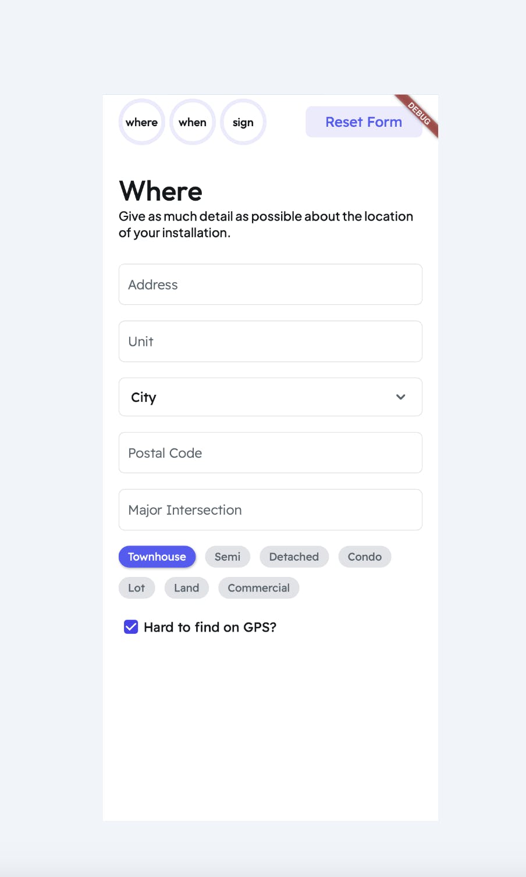Select the Commercial property chip
The width and height of the screenshot is (526, 877).
pos(259,588)
